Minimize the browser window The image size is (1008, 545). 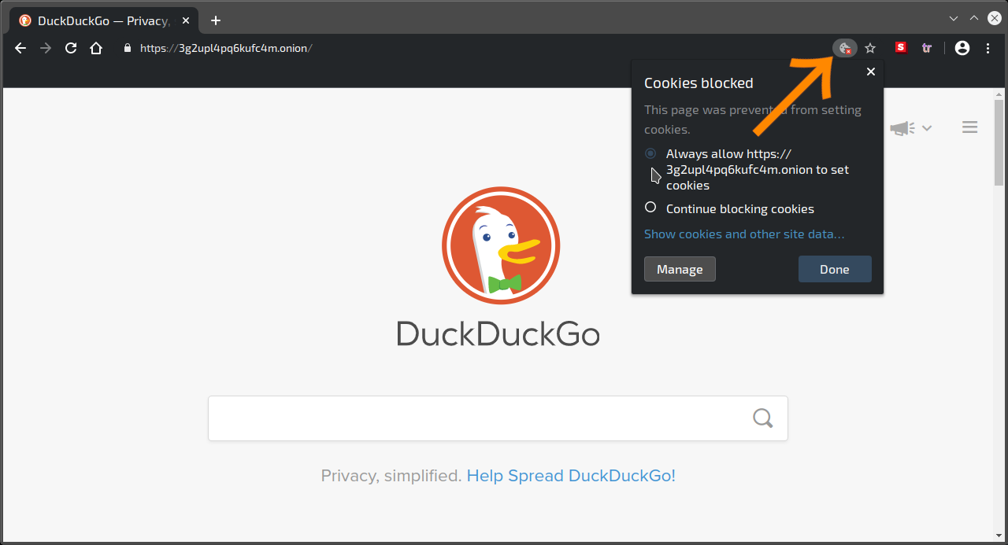pyautogui.click(x=954, y=18)
